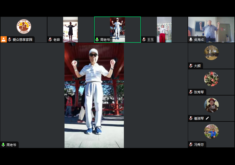The height and width of the screenshot is (165, 235).
Task: Click the orange host icon beside 爱众慈孝家园
Action: point(4,39)
